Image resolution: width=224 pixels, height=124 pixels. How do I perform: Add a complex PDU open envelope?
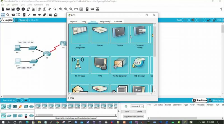click(56, 15)
